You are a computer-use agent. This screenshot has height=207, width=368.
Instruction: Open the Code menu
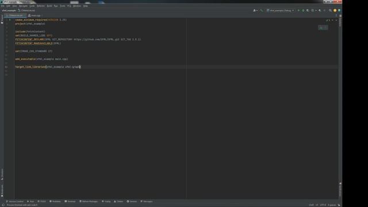point(32,6)
